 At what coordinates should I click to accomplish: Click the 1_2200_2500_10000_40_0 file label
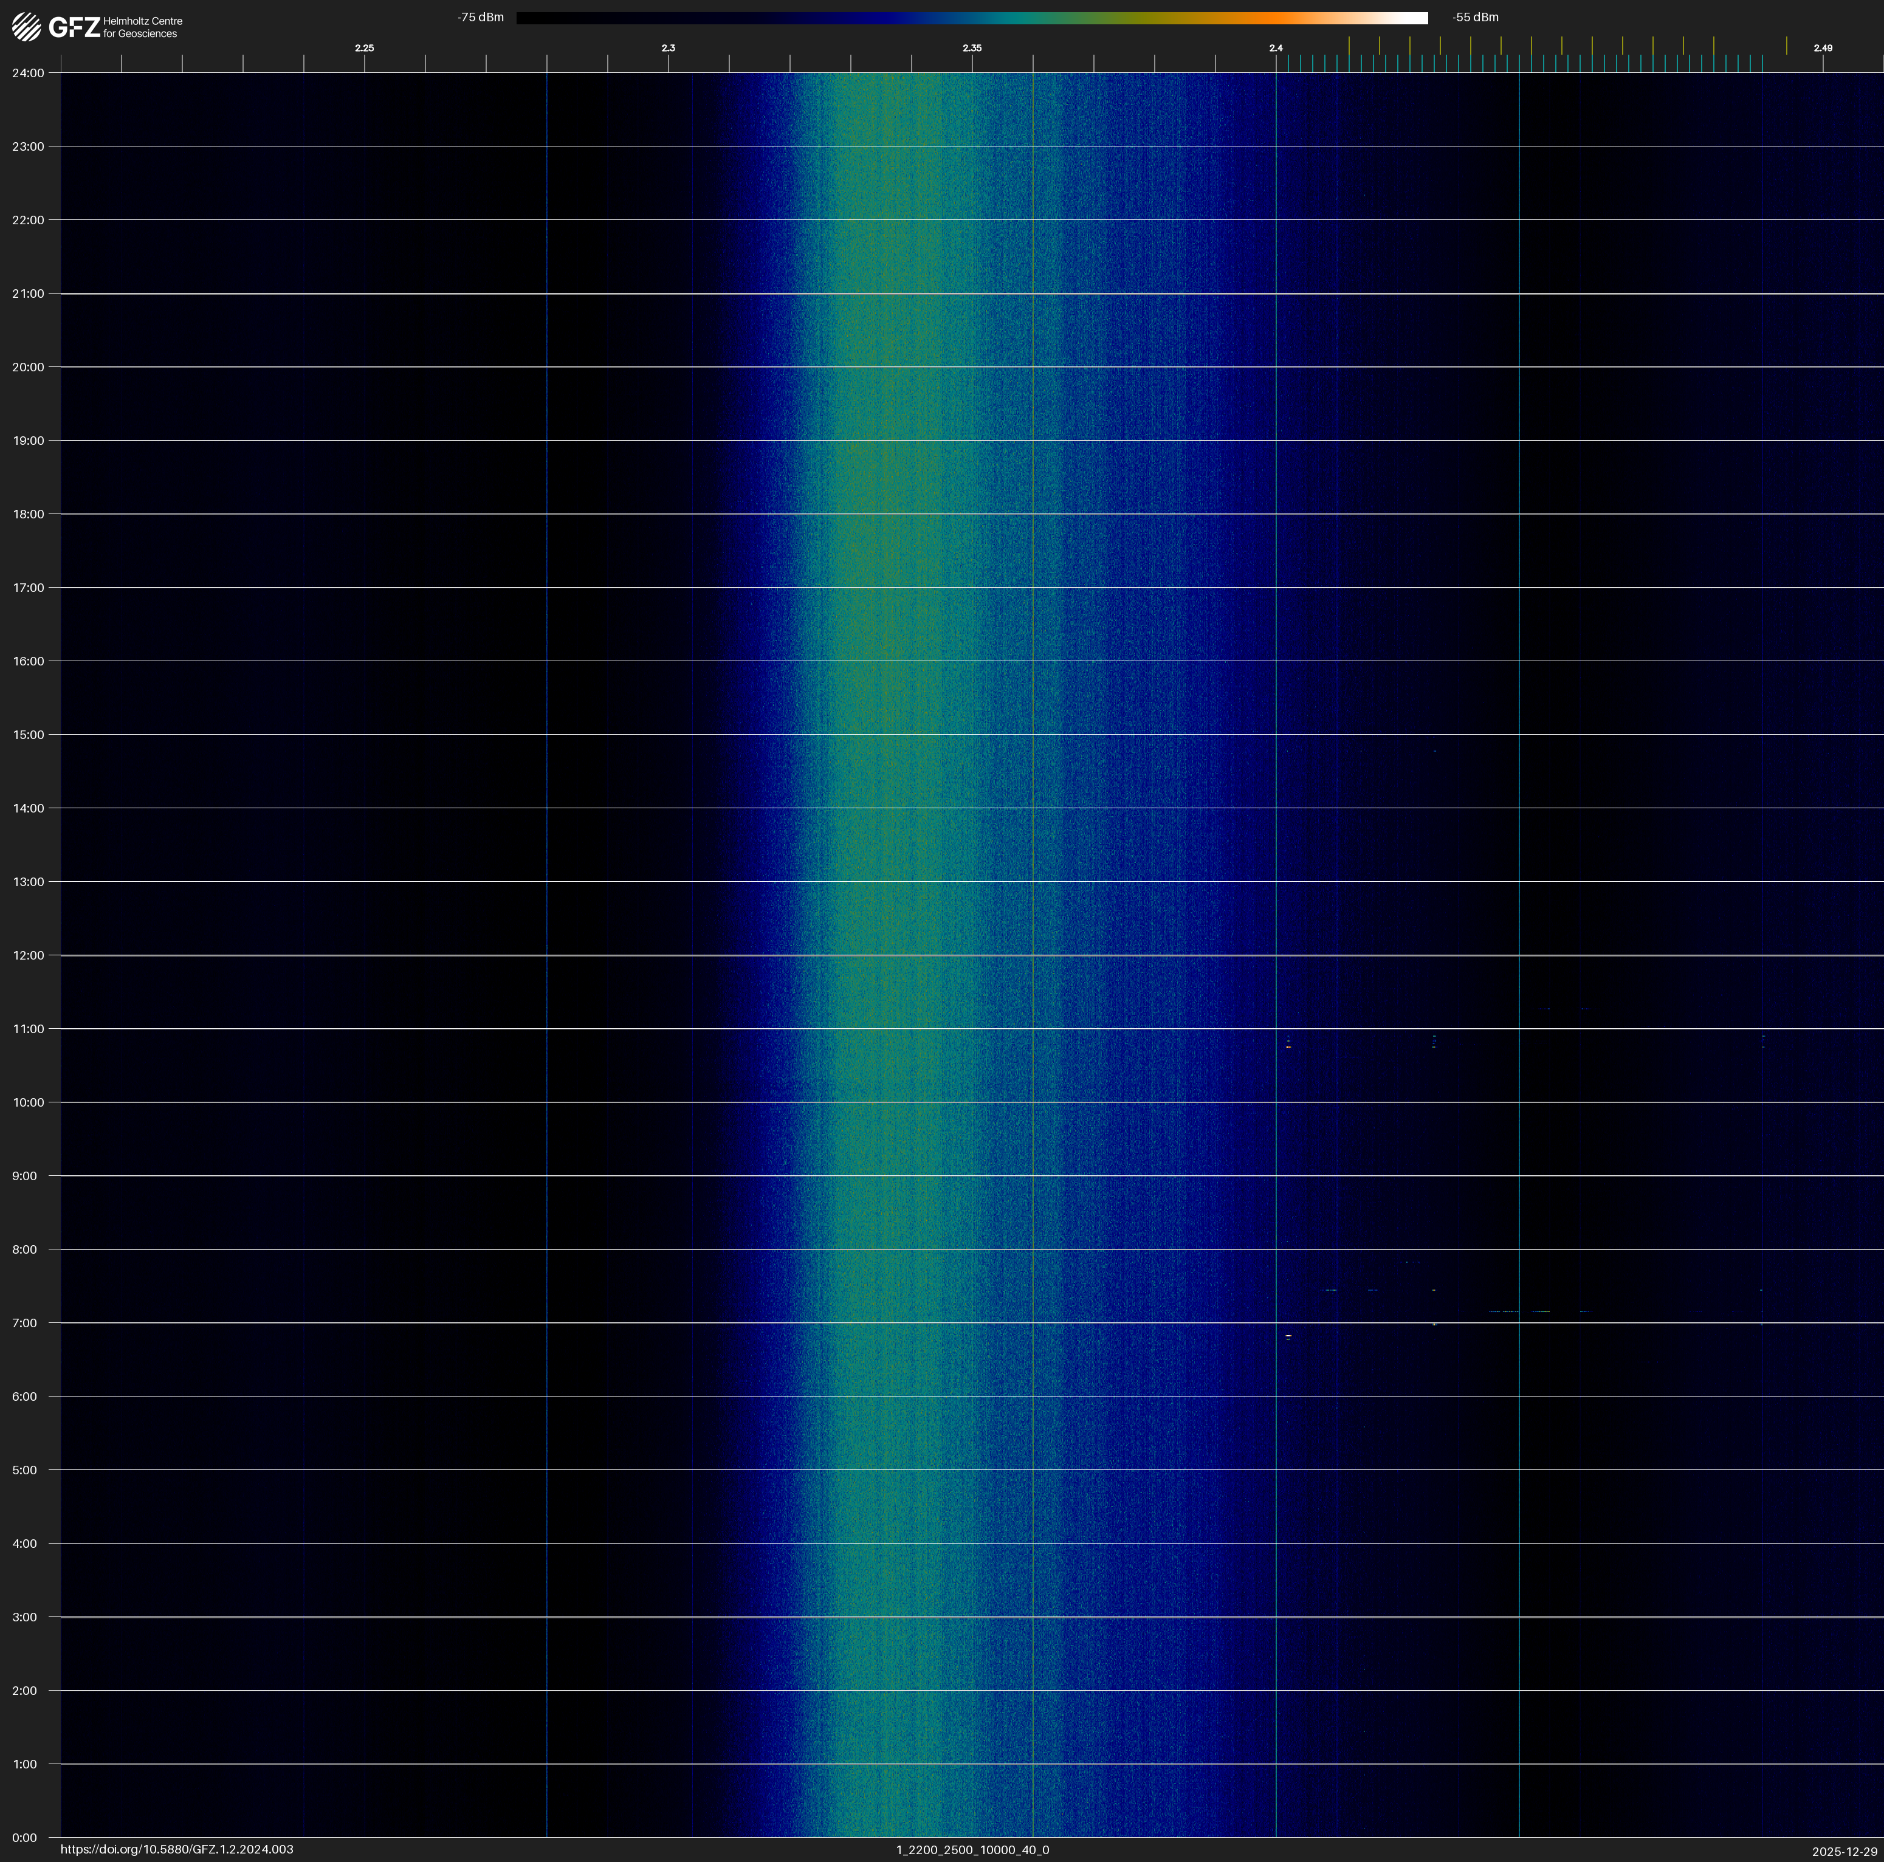coord(972,1849)
